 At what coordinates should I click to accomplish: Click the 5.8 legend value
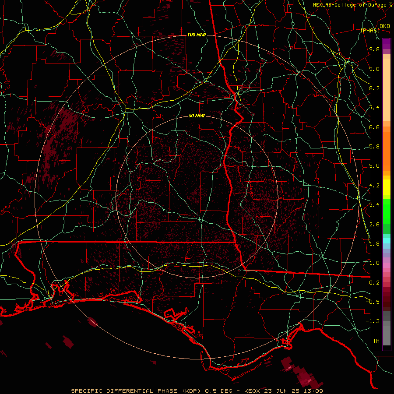[374, 147]
